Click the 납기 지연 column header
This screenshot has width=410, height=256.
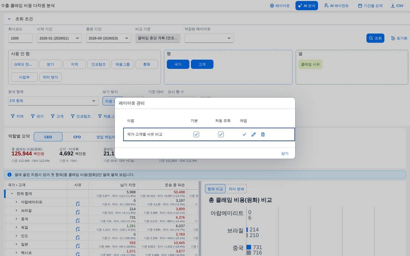point(113,185)
